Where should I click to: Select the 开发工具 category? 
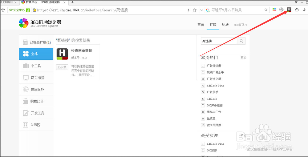click(36, 113)
